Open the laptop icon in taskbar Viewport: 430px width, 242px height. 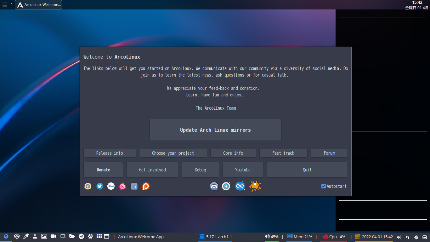(63, 236)
